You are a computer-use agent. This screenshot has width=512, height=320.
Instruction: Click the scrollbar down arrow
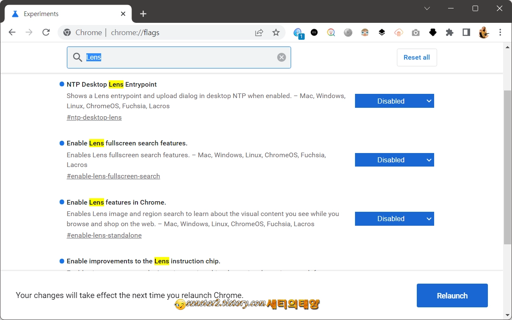pyautogui.click(x=507, y=315)
